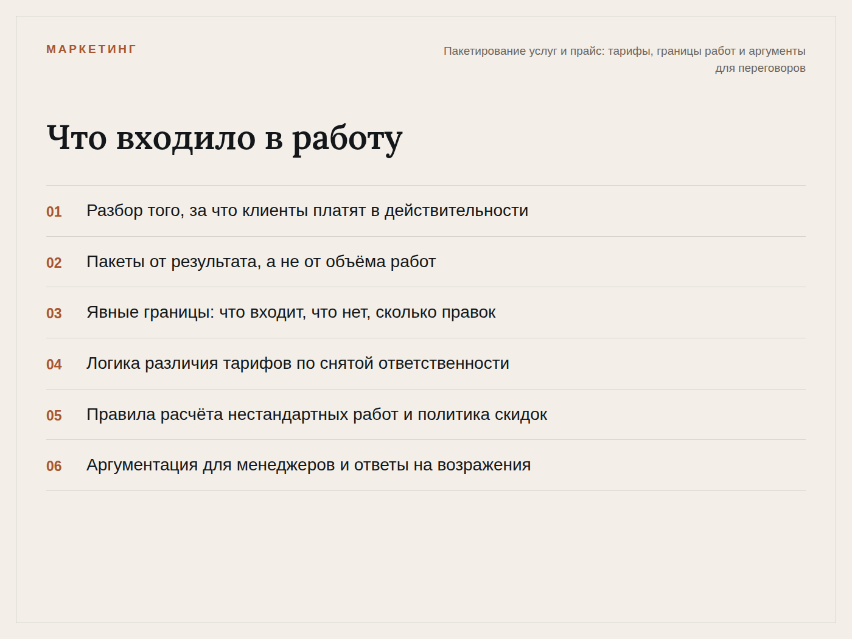Click the subtitle 'Пакетирование услуг и прайс' text
Viewport: 852px width, 639px height.
[624, 60]
